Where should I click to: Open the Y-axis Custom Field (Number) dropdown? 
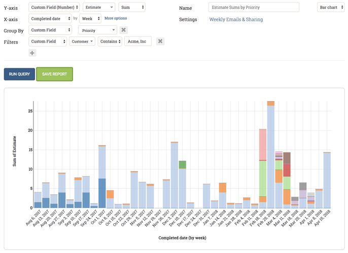pyautogui.click(x=54, y=7)
